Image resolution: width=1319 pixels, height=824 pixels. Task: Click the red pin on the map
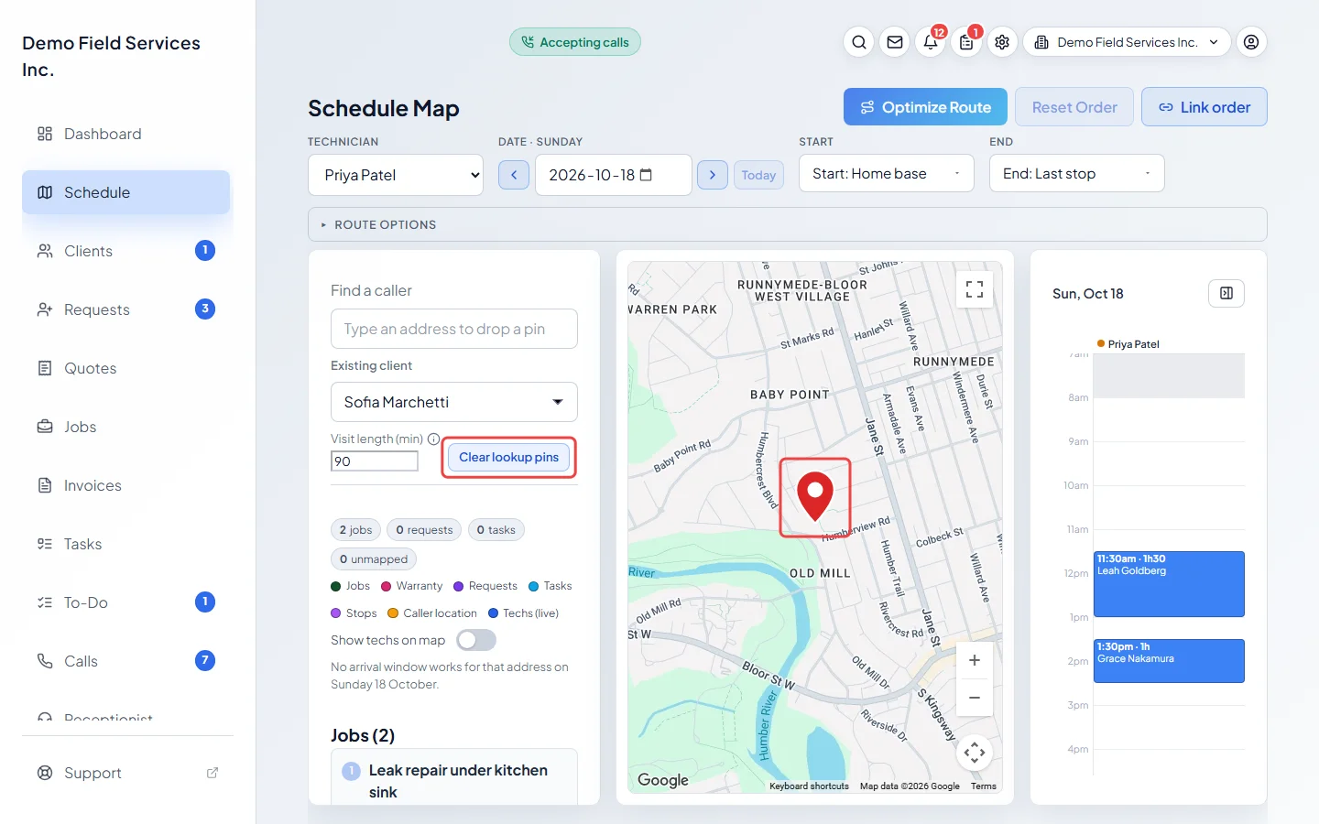(x=815, y=496)
